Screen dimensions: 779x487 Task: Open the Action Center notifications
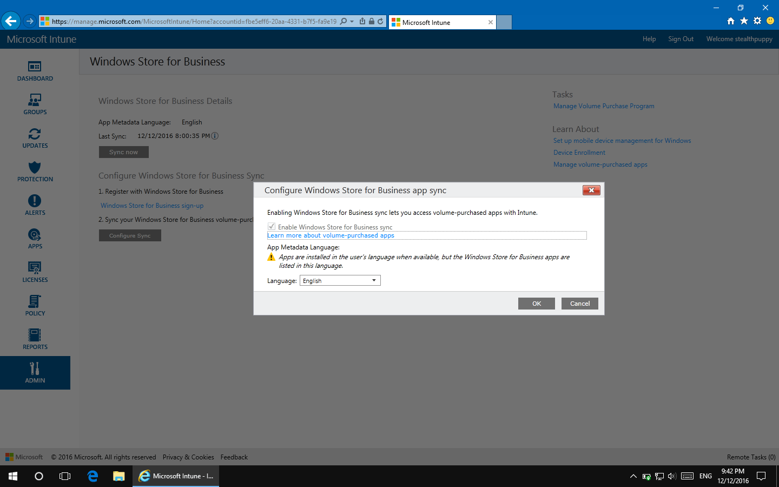[x=761, y=476]
